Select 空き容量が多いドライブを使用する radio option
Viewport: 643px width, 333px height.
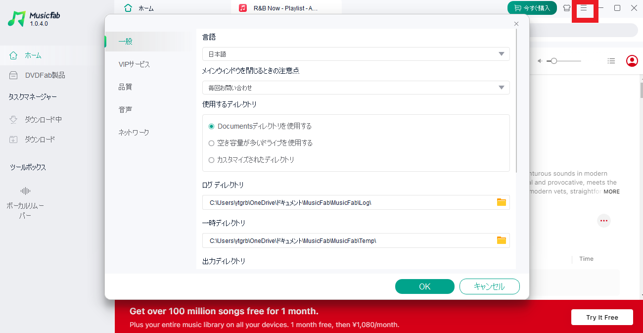[212, 143]
